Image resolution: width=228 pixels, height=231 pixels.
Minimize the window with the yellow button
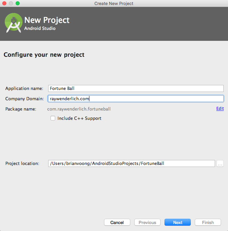coord(11,3)
